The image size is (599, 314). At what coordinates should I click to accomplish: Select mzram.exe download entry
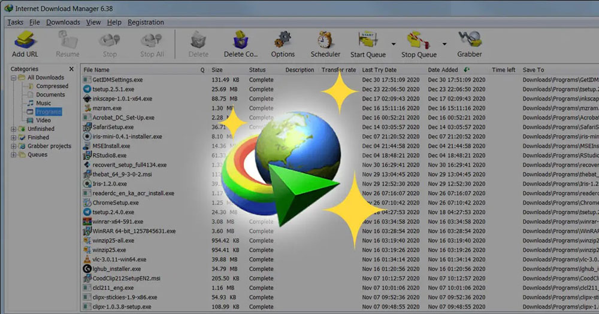[x=340, y=108]
